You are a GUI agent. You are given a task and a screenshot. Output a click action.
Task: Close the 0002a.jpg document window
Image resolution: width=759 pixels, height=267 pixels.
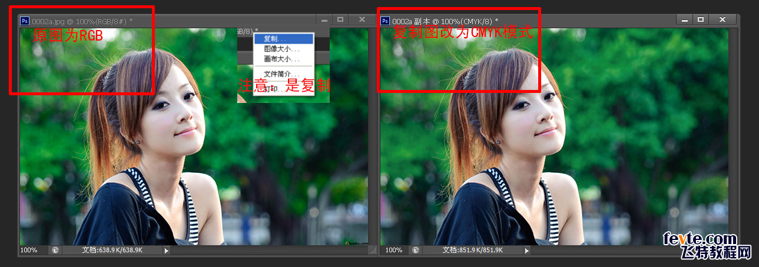tap(362, 20)
